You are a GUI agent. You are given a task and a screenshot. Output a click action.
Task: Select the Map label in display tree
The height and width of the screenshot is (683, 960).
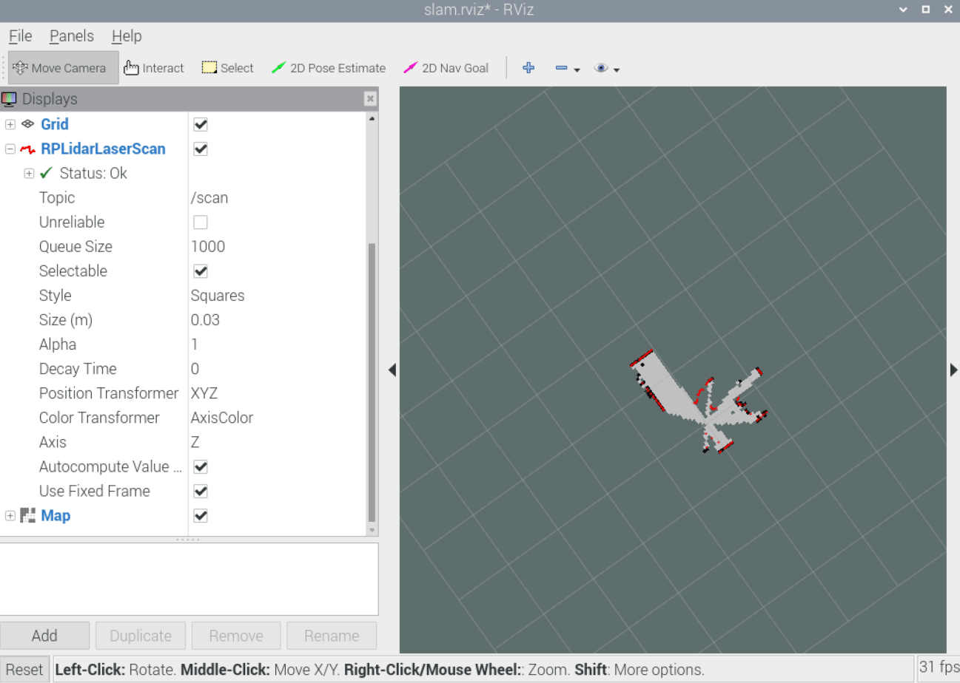(56, 515)
